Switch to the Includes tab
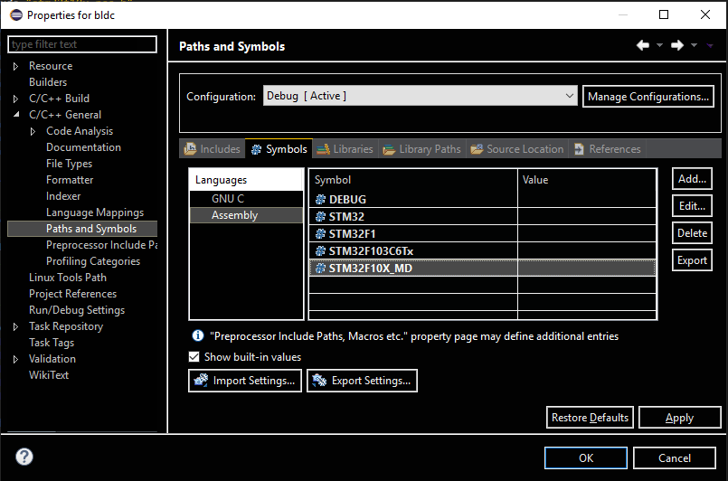The height and width of the screenshot is (481, 728). coord(213,149)
